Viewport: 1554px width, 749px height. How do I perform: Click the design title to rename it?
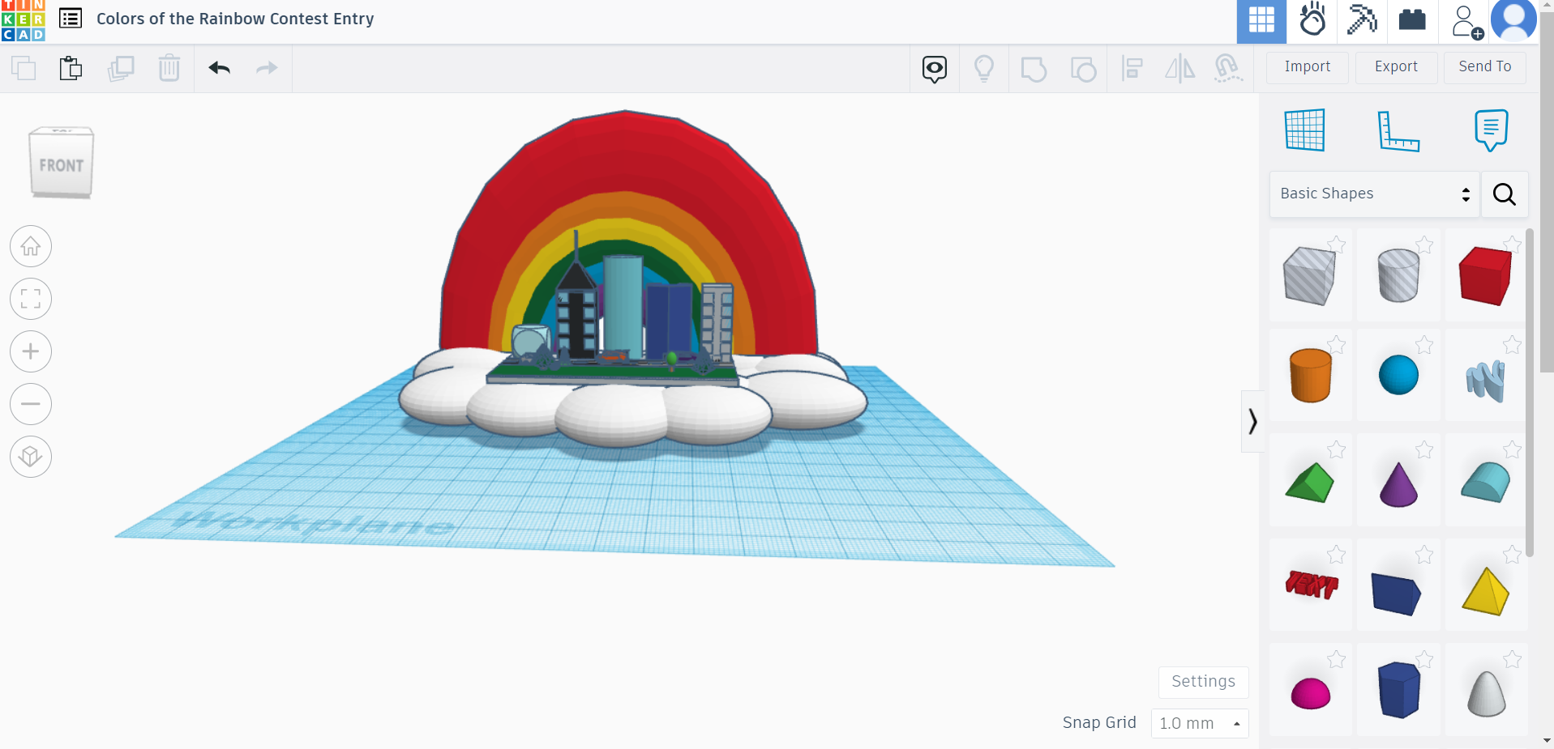click(x=234, y=19)
